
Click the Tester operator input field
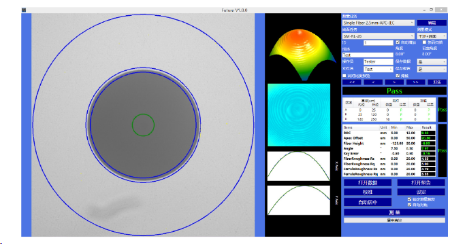point(378,62)
